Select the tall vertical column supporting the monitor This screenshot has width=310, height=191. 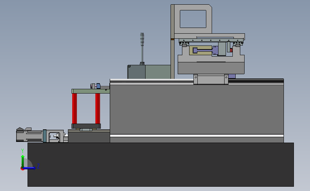tap(172, 42)
